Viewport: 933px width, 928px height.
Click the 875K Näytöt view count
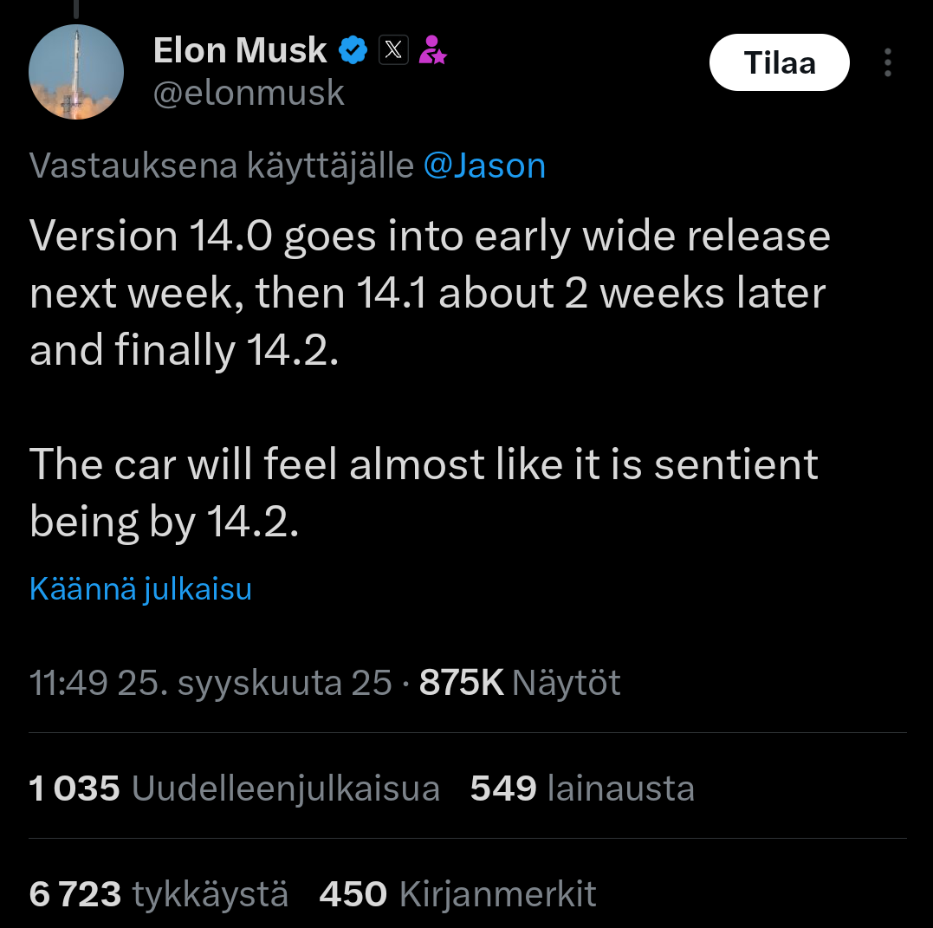(520, 683)
